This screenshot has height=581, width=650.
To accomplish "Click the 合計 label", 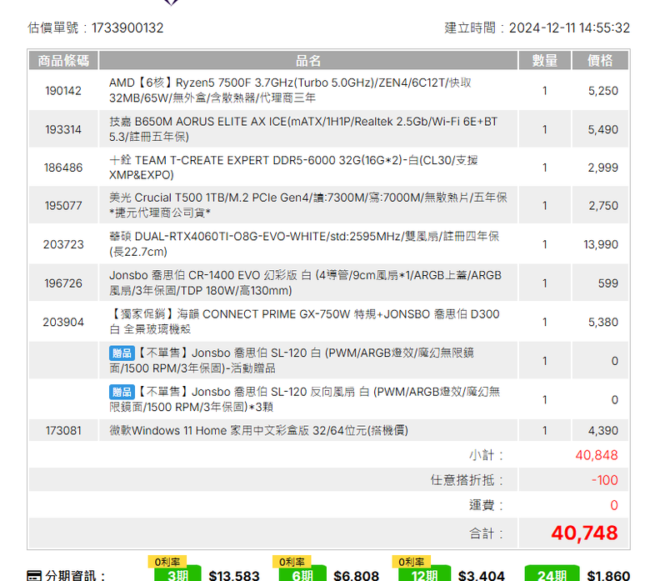I will click(486, 533).
